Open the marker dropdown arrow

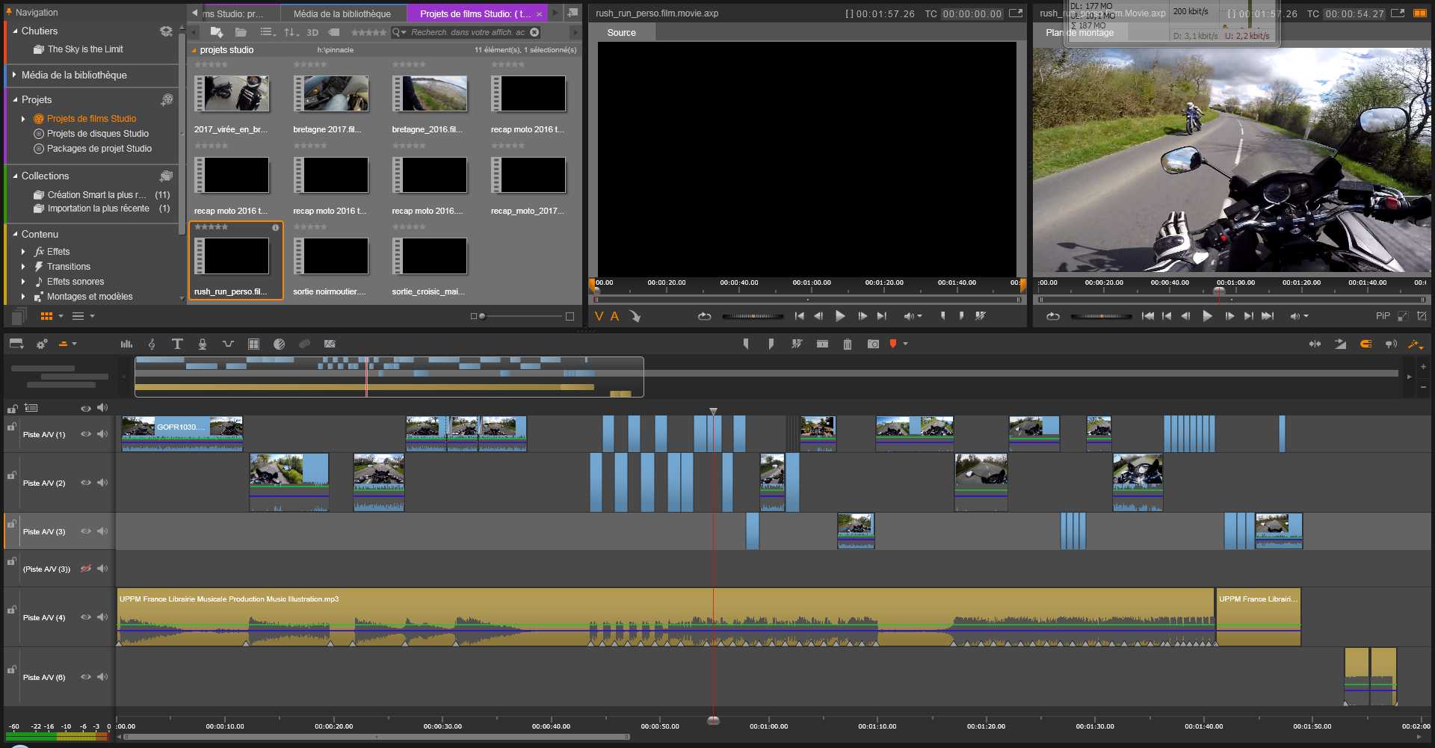[905, 344]
